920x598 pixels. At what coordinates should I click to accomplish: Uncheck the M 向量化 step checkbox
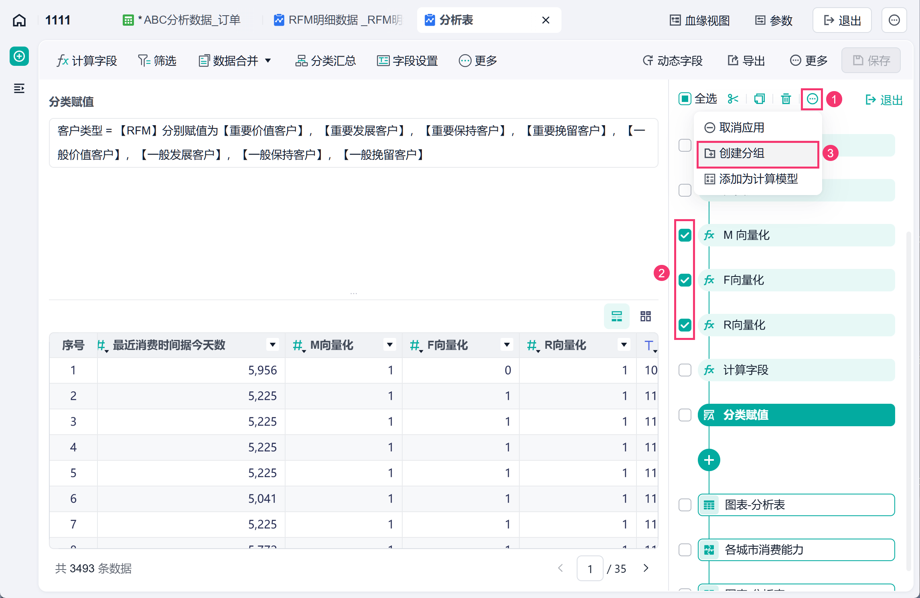tap(685, 235)
